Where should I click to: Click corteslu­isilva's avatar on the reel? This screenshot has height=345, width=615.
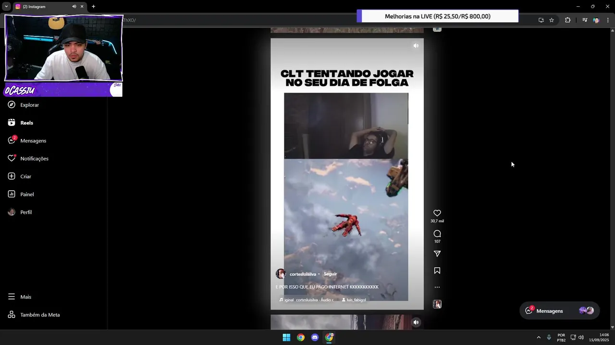coord(281,274)
